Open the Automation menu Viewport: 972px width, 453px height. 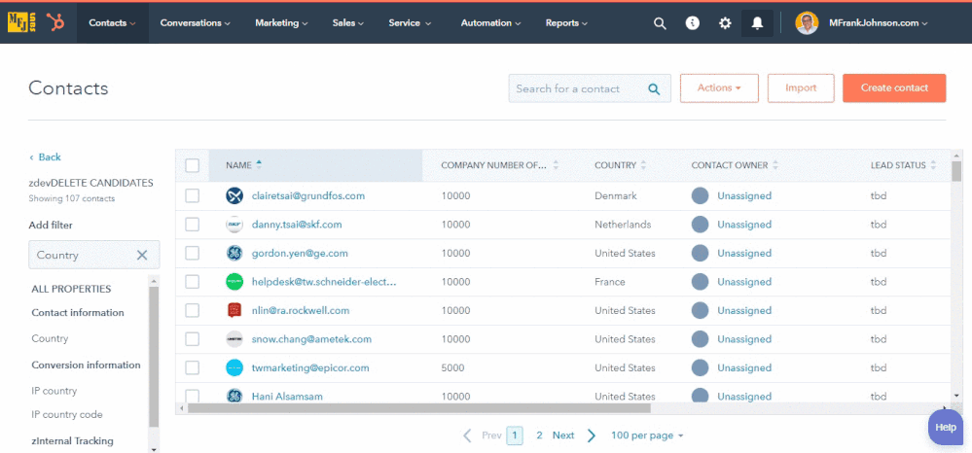490,23
